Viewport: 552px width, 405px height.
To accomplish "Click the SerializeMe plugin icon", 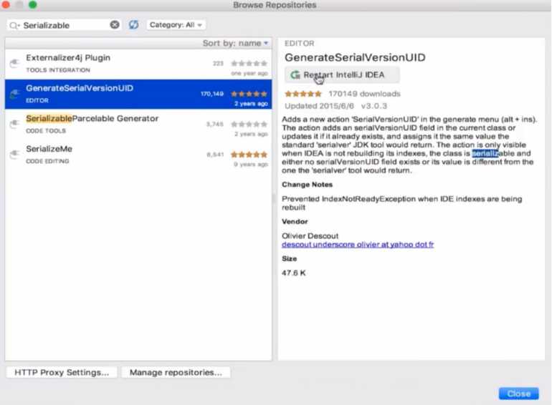I will coord(14,155).
